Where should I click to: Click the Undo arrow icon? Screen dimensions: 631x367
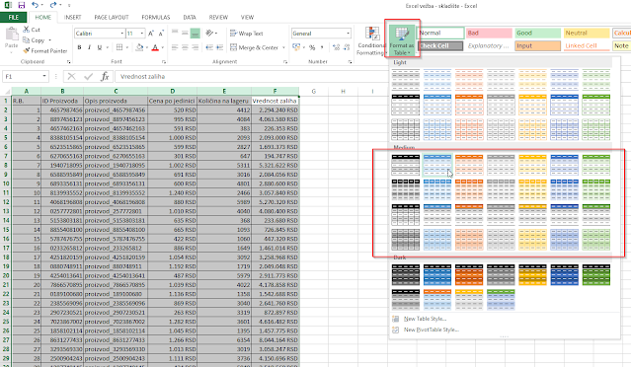[35, 5]
